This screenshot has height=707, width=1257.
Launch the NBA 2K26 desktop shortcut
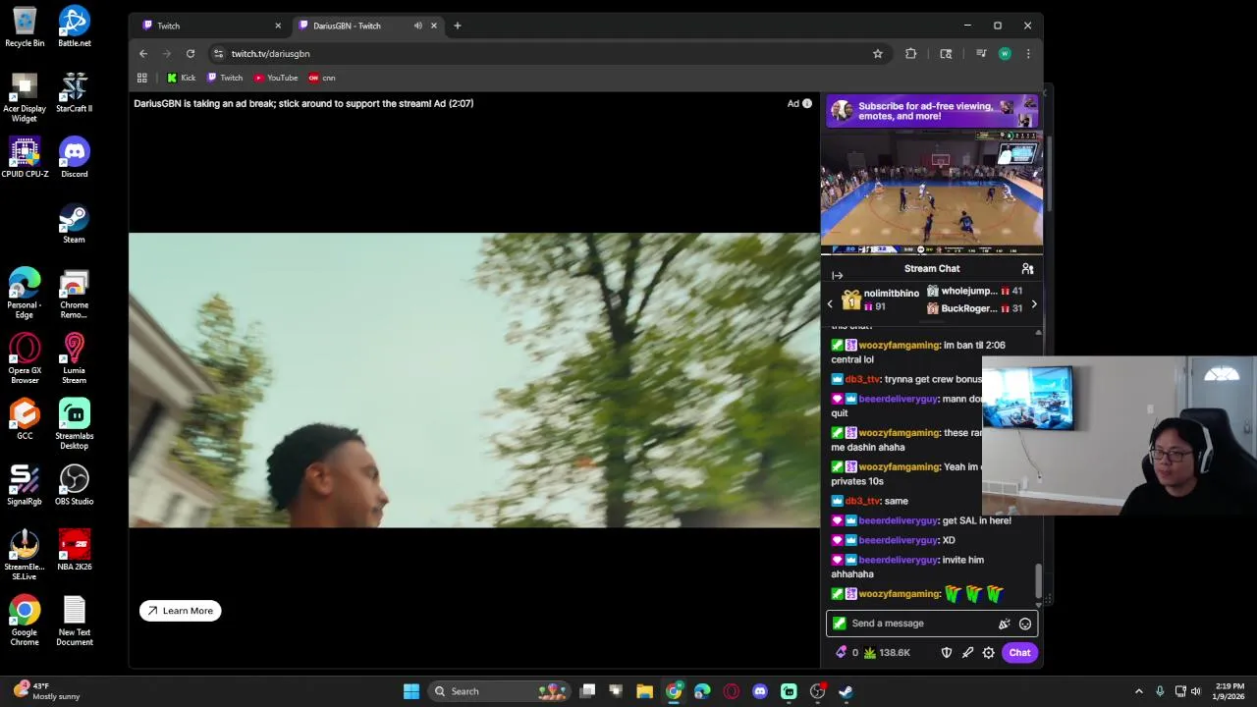(x=75, y=550)
